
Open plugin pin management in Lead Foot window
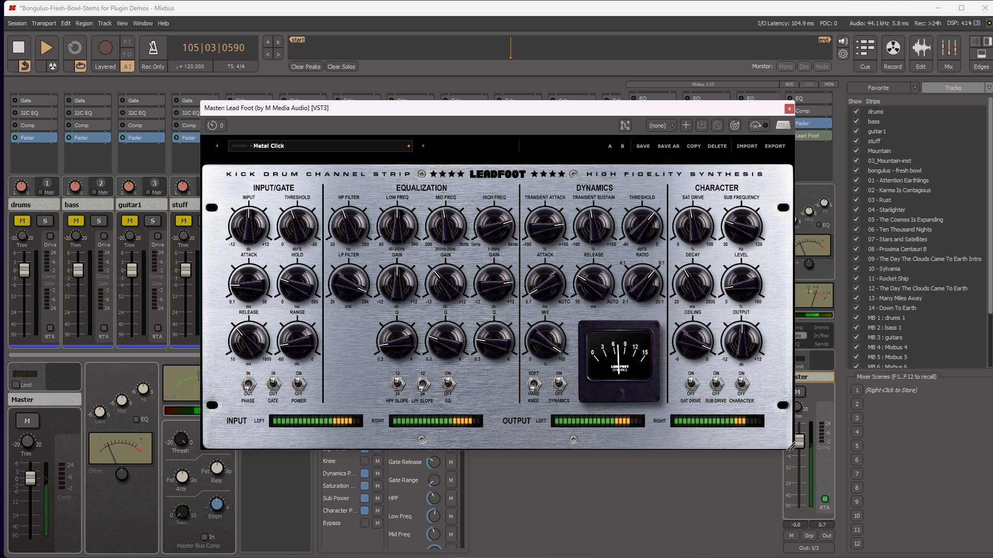[x=625, y=125]
